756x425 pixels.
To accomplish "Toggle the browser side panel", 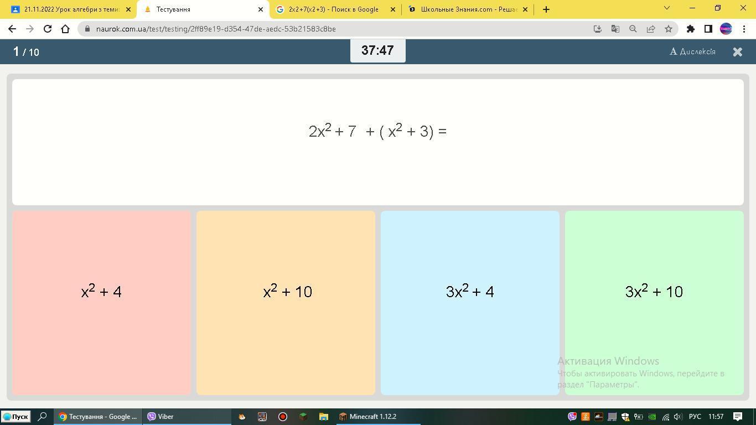I will coord(708,29).
